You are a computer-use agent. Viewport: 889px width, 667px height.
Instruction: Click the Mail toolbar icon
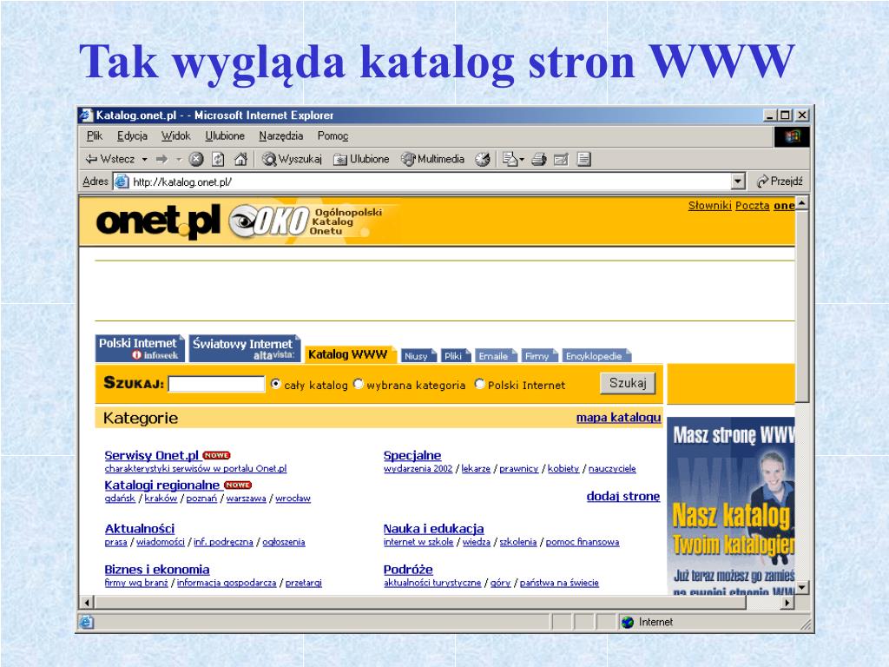point(510,160)
